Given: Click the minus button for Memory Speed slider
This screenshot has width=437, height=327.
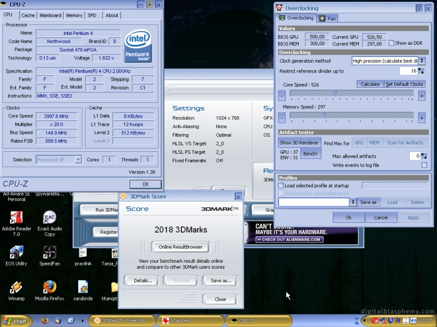Looking at the screenshot, I should tap(282, 118).
